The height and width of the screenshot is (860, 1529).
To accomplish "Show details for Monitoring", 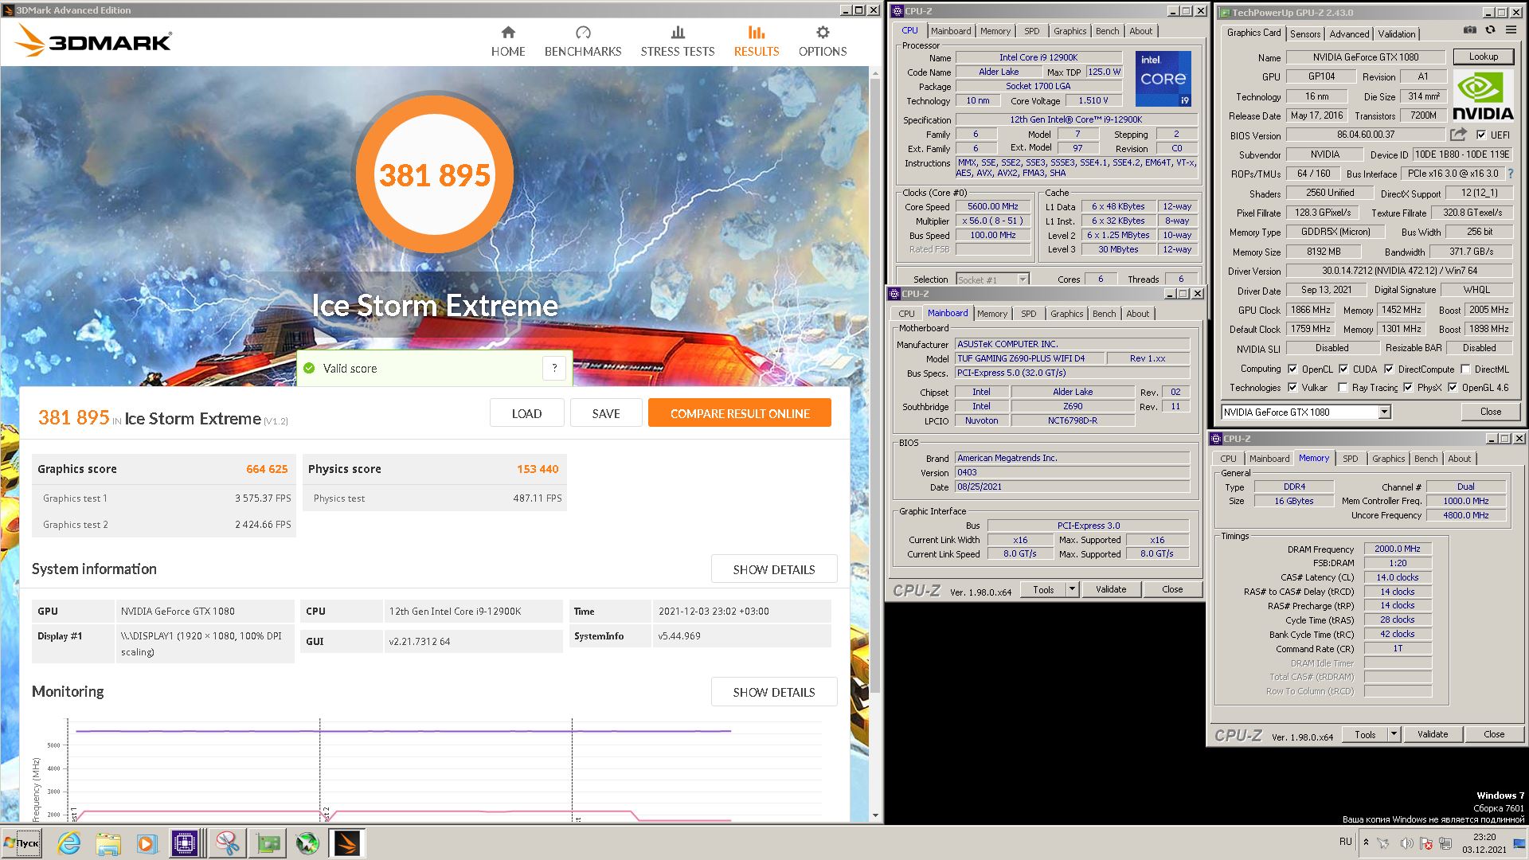I will [774, 692].
